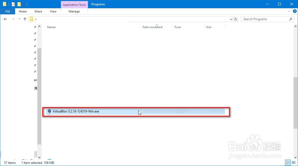298x166 pixels.
Task: Click the magnifying glass search icon
Action: point(291,19)
